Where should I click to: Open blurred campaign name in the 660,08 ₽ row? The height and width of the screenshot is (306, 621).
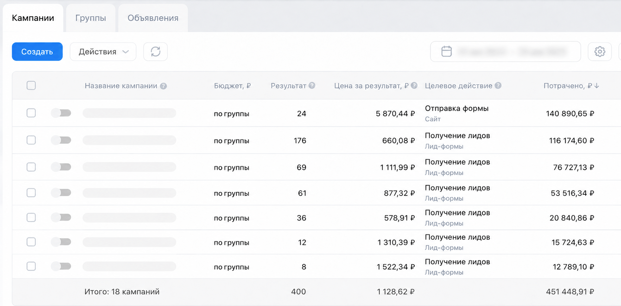[129, 140]
